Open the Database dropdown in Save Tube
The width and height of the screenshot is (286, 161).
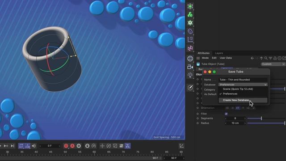(243, 85)
